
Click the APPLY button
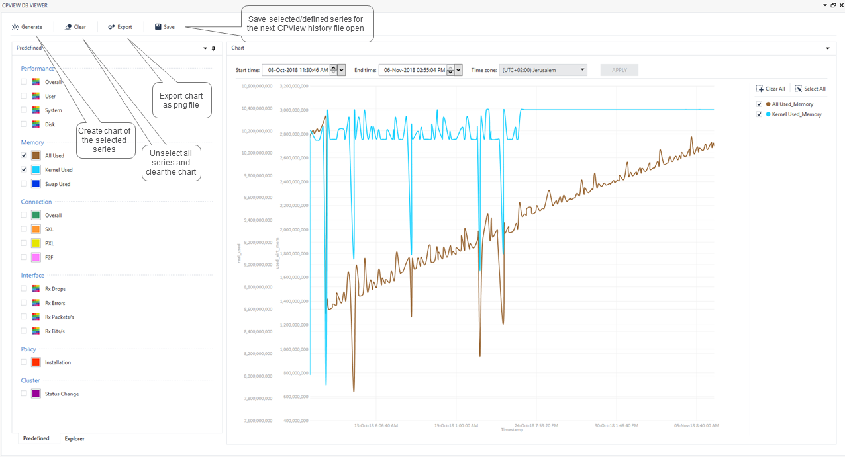619,69
